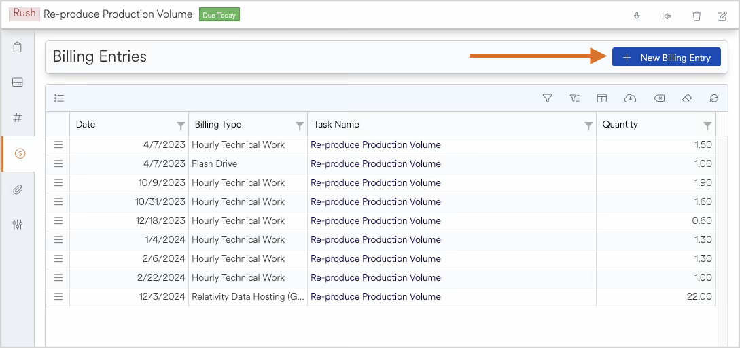This screenshot has height=348, width=740.
Task: Click the Rush priority label
Action: [24, 13]
